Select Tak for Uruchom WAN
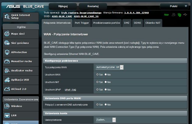 coord(97,74)
